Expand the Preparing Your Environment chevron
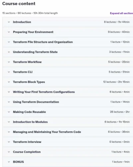133x167 pixels. tap(9, 32)
